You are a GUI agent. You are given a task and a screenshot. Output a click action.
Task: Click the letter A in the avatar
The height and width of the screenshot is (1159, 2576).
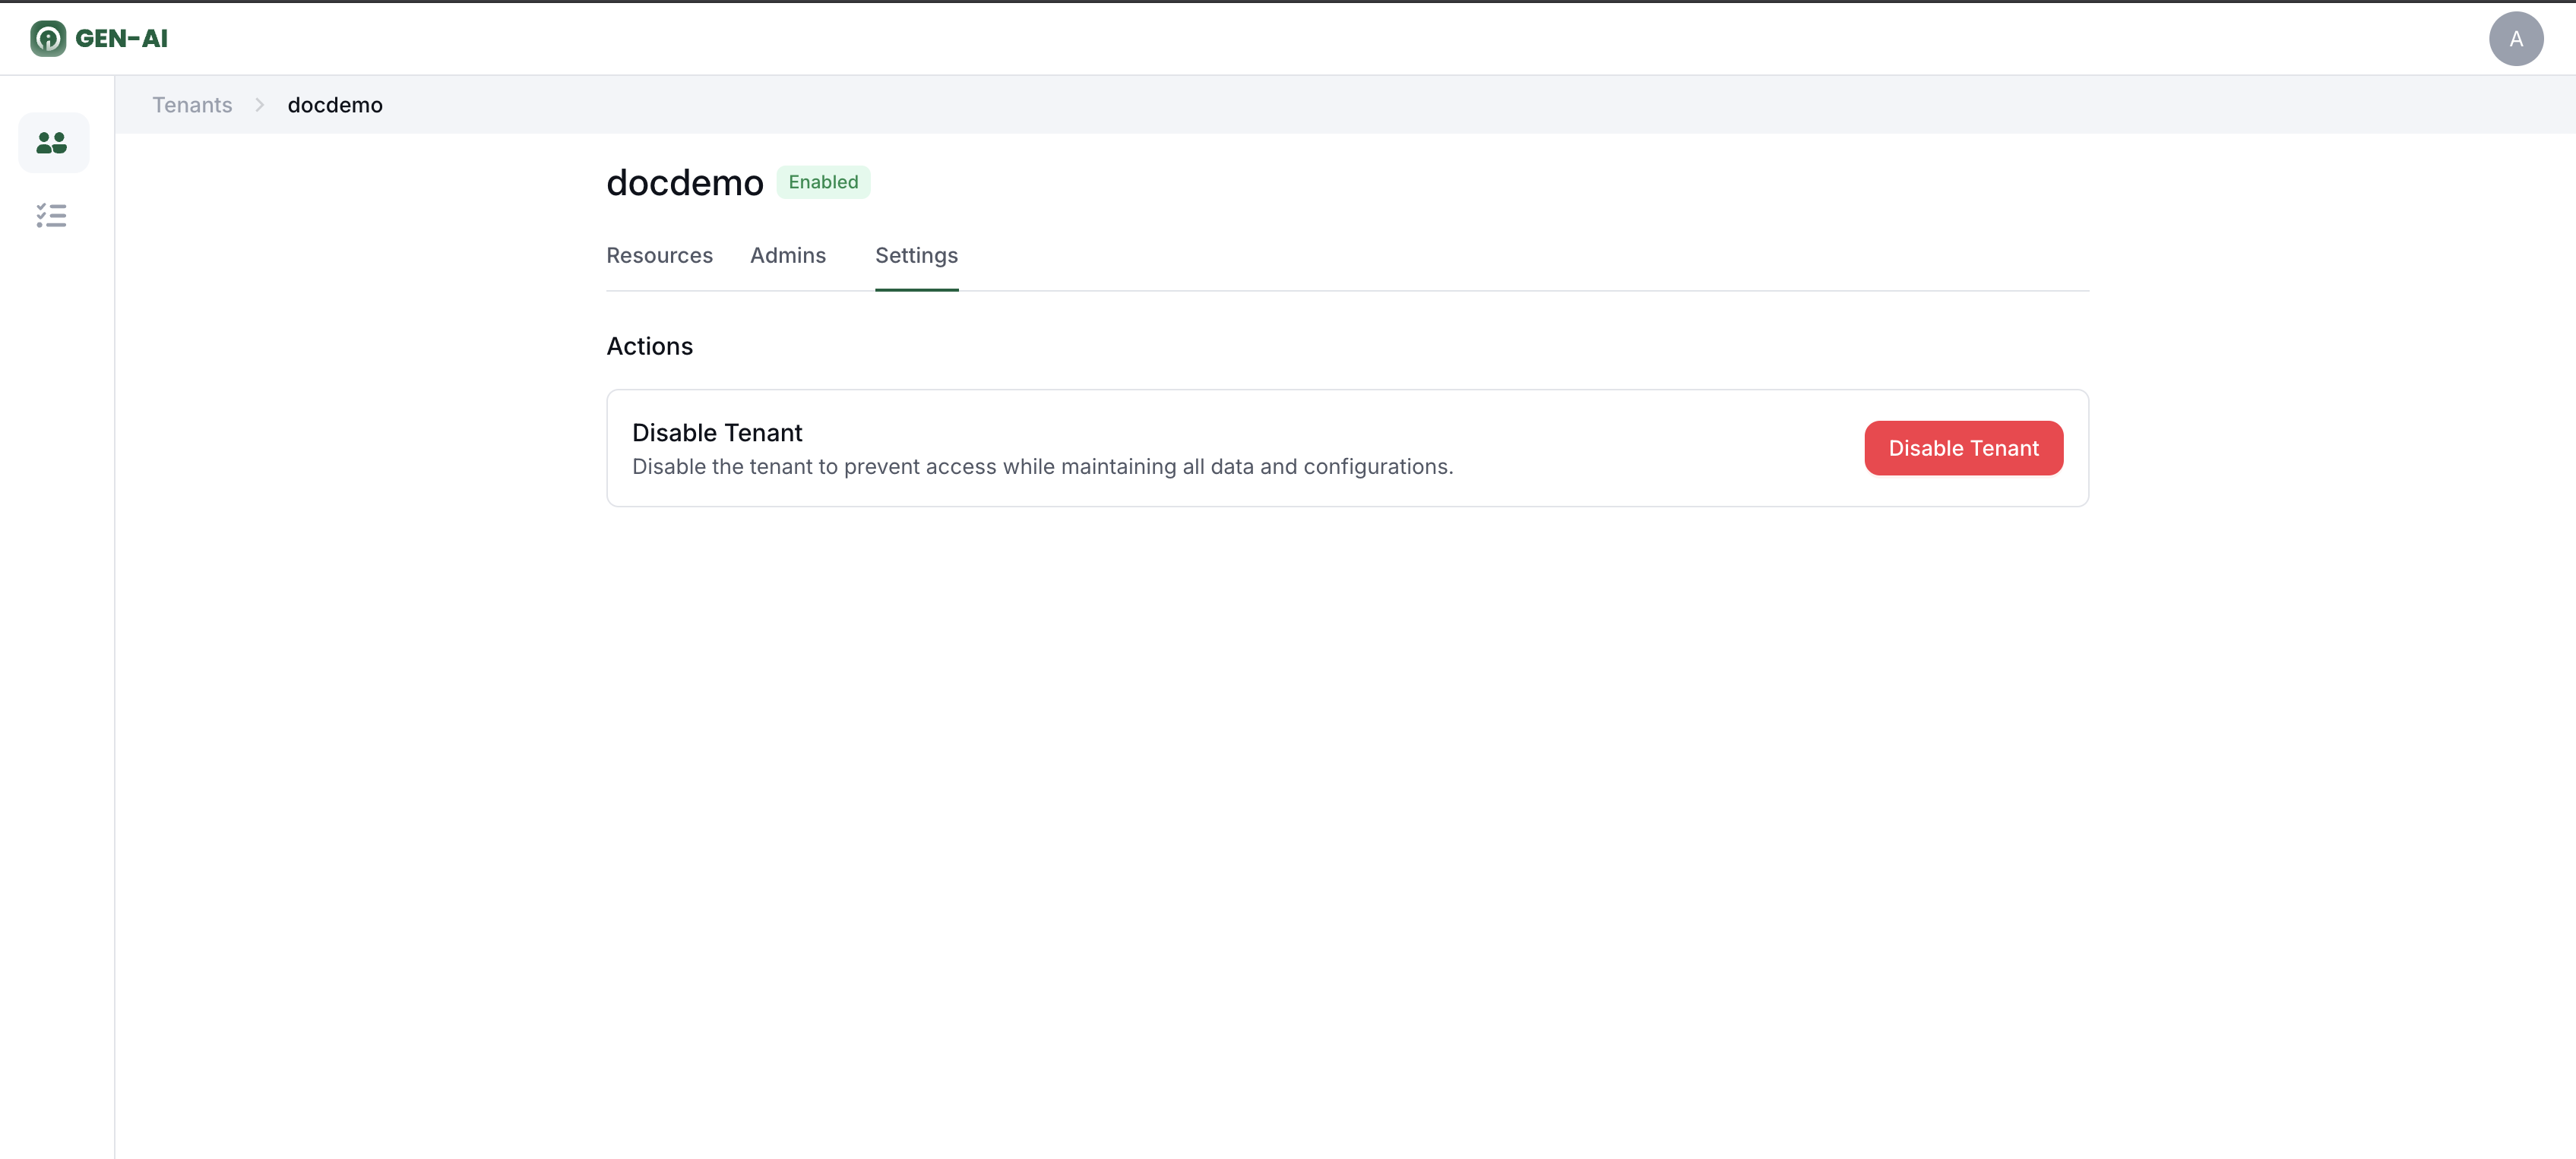[2516, 40]
